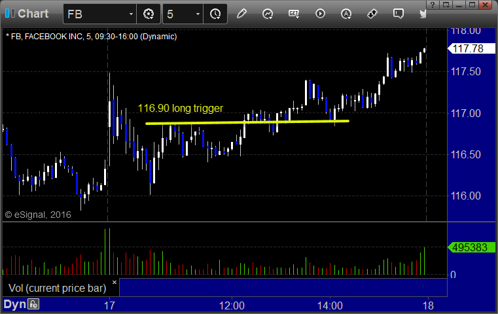Toggle the lock icon beside Dyn
The image size is (498, 314).
point(33,304)
